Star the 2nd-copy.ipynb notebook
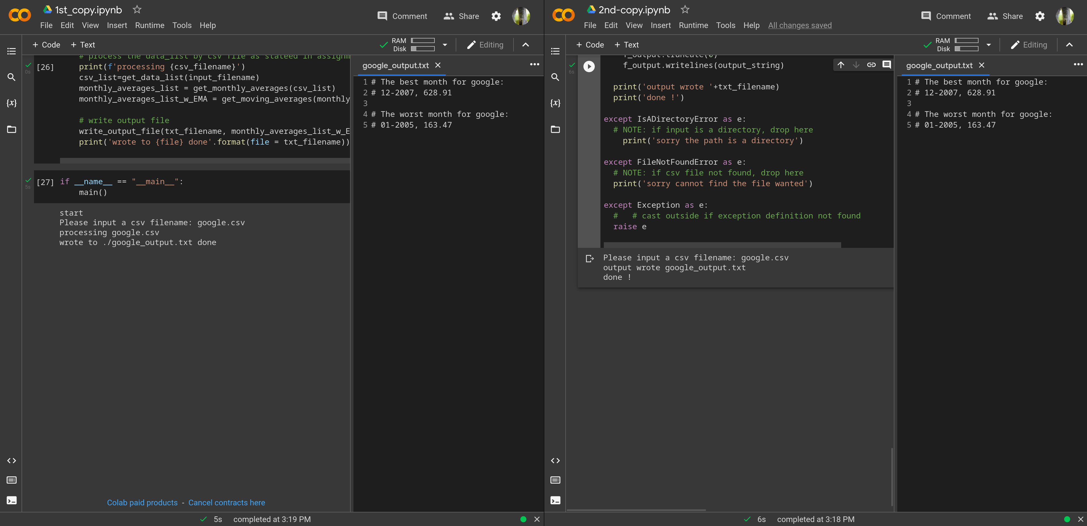The image size is (1087, 526). (x=685, y=9)
